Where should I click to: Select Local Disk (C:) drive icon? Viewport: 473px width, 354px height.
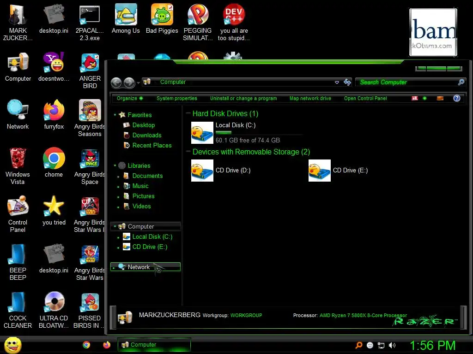[x=202, y=133]
